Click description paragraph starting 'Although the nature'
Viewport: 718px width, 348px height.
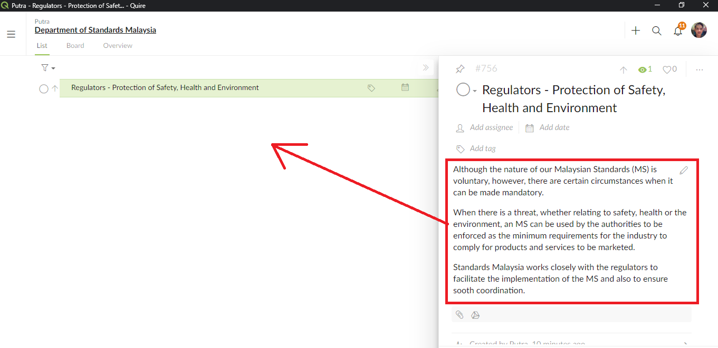(x=563, y=181)
